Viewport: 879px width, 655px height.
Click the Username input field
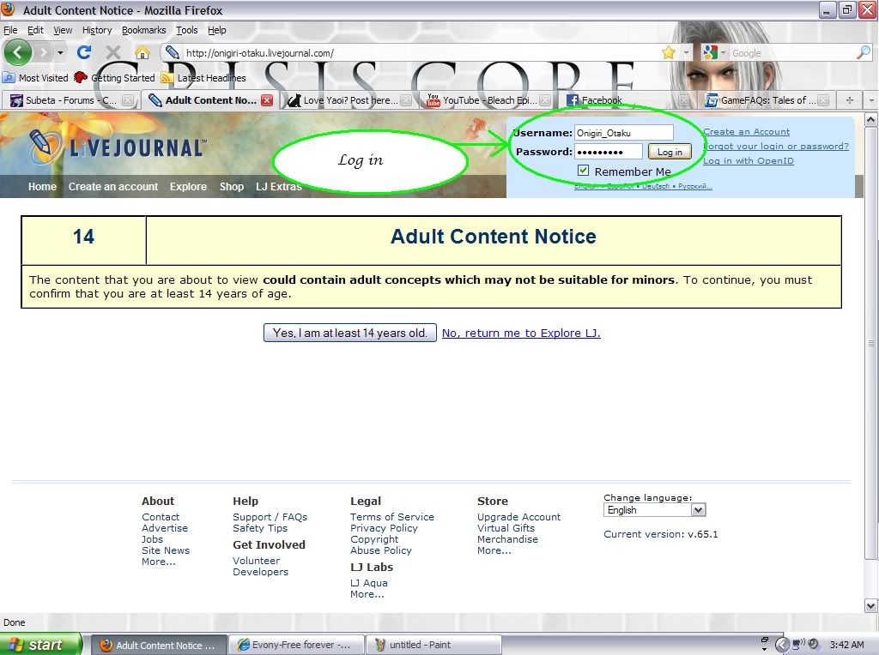tap(624, 133)
